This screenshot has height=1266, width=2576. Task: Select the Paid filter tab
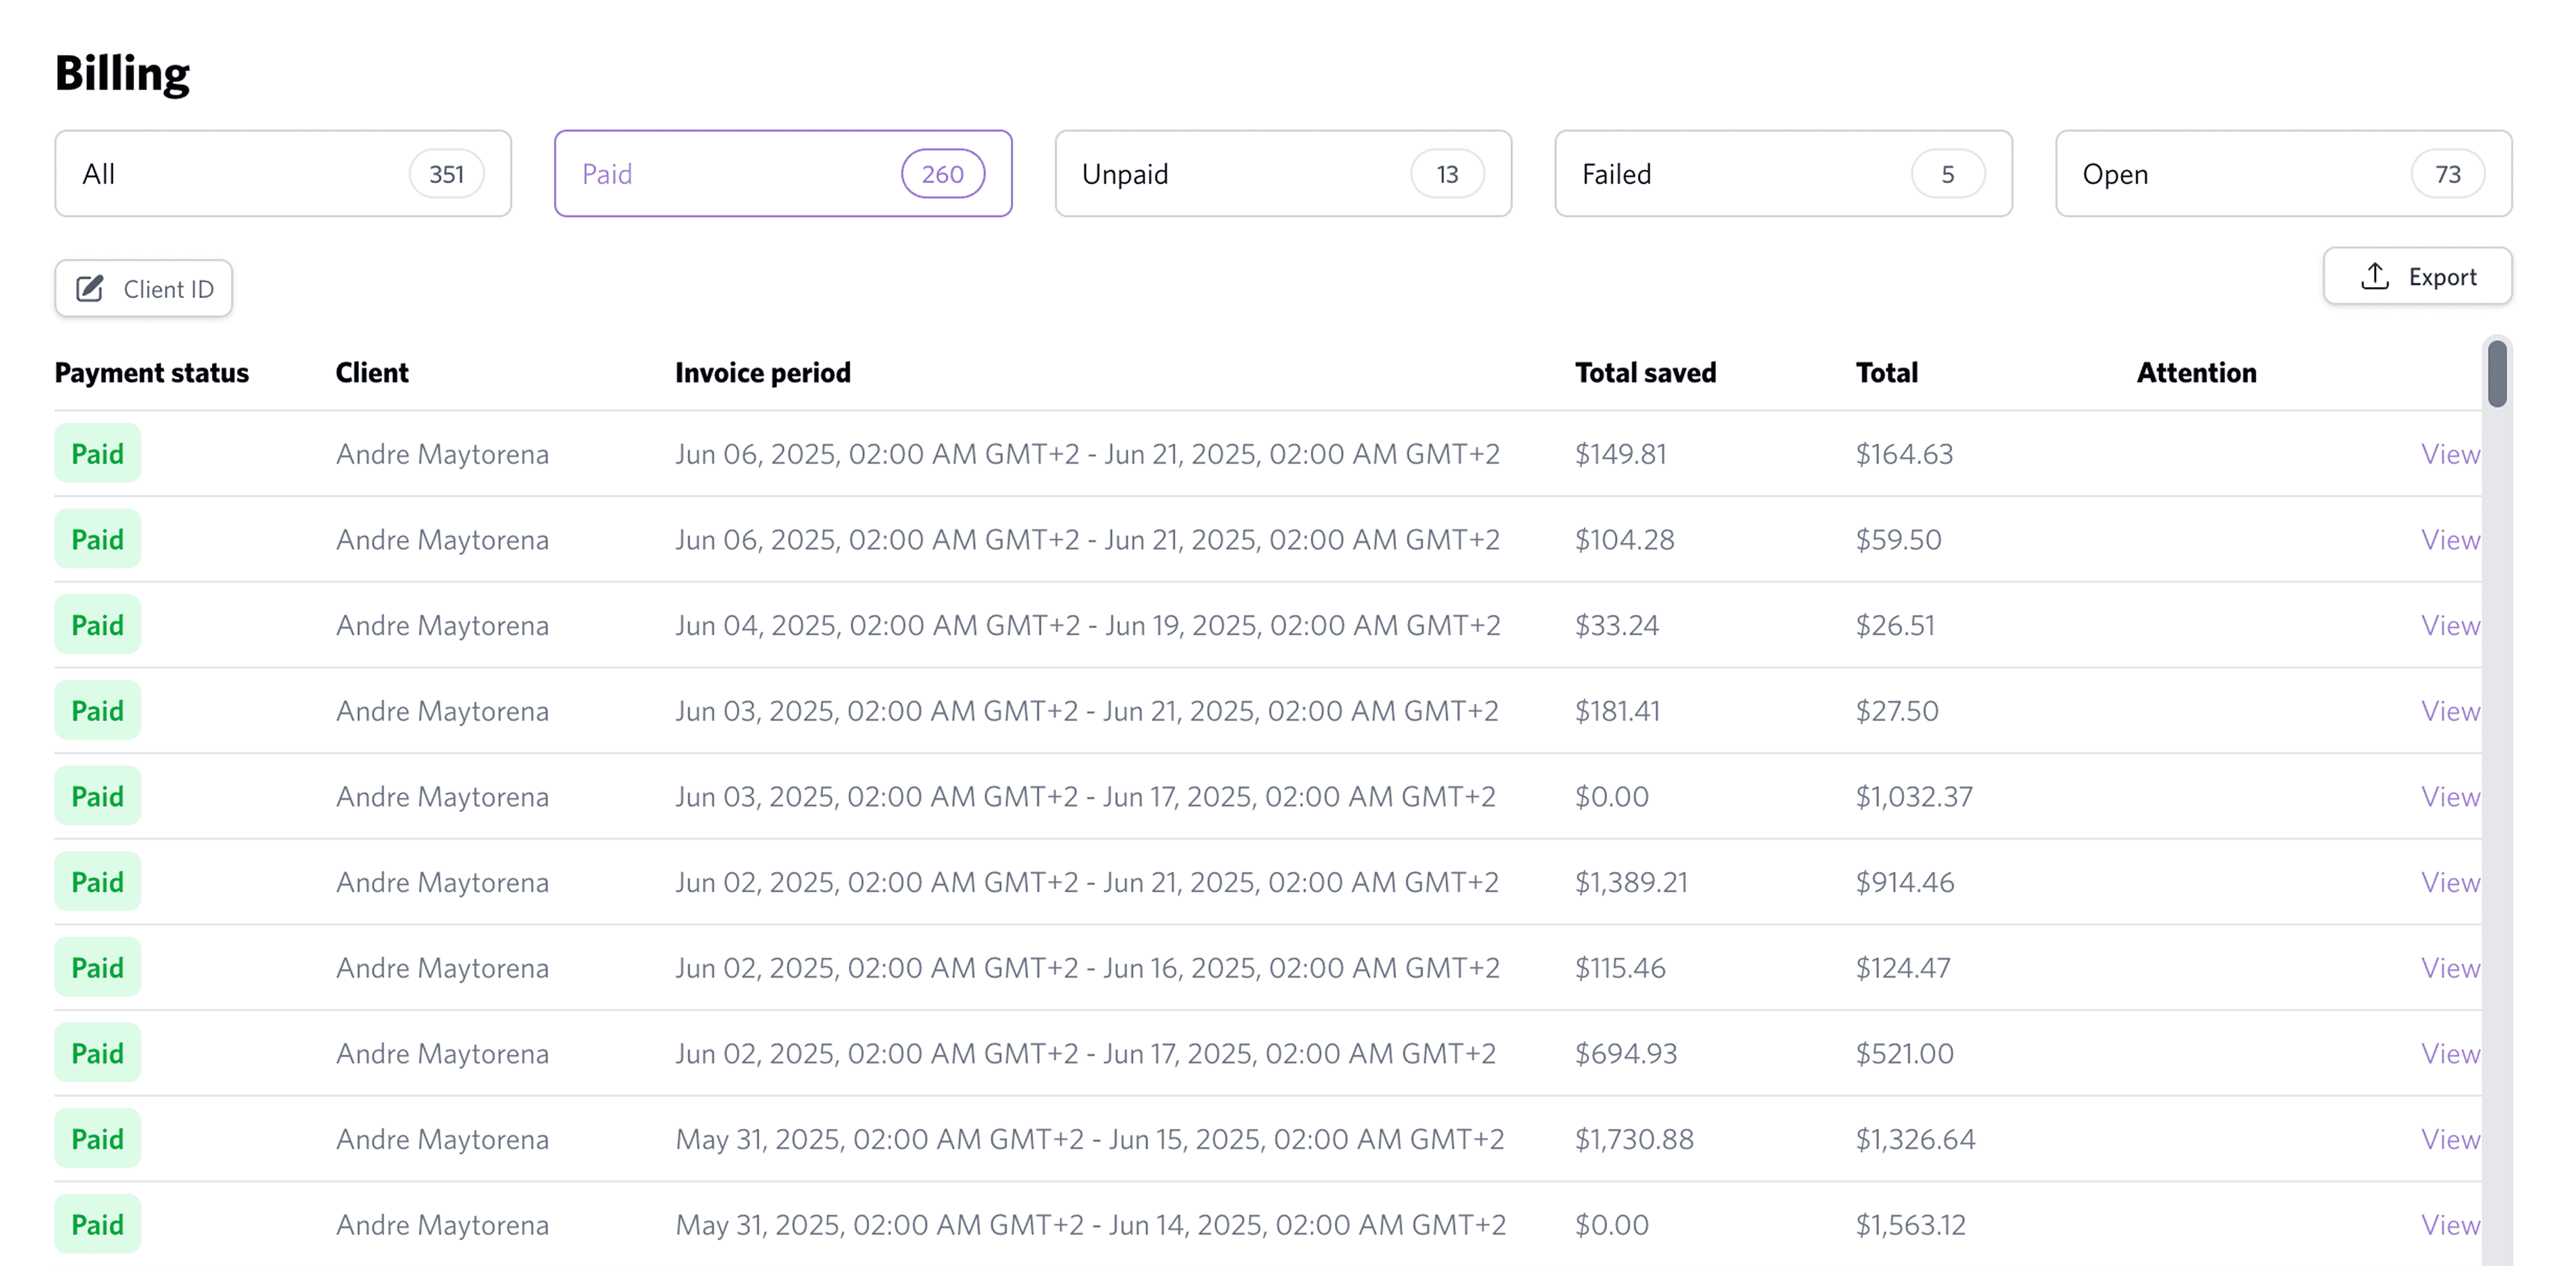(783, 174)
